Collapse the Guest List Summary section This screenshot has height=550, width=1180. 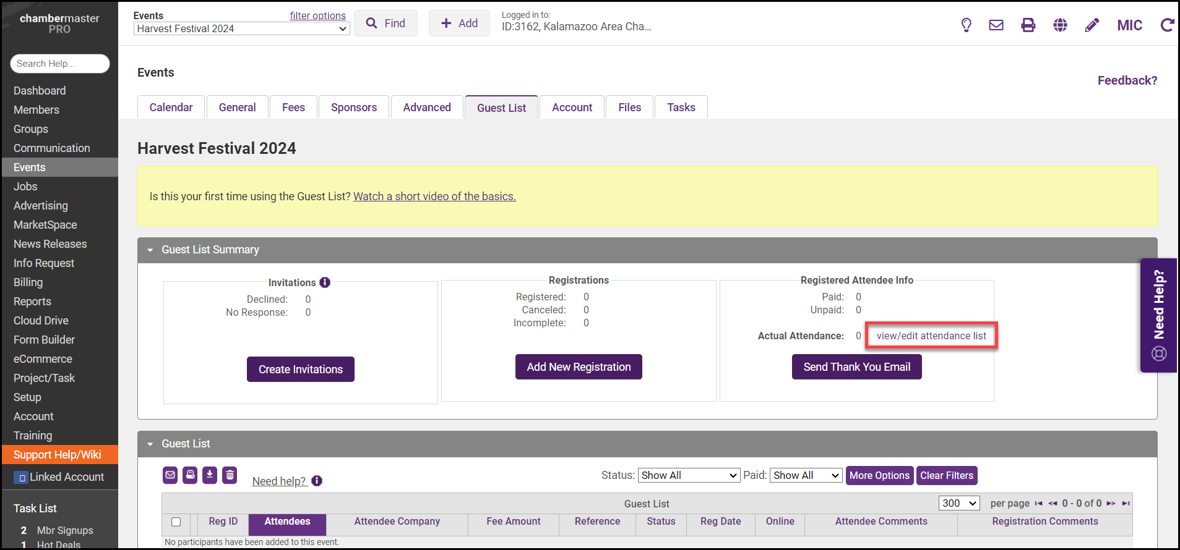pos(150,250)
